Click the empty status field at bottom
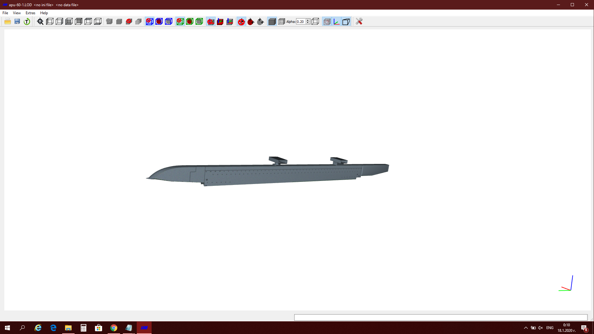Image resolution: width=594 pixels, height=334 pixels. pos(441,317)
